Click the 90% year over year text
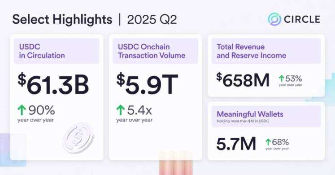This screenshot has height=175, width=335. click(x=36, y=114)
